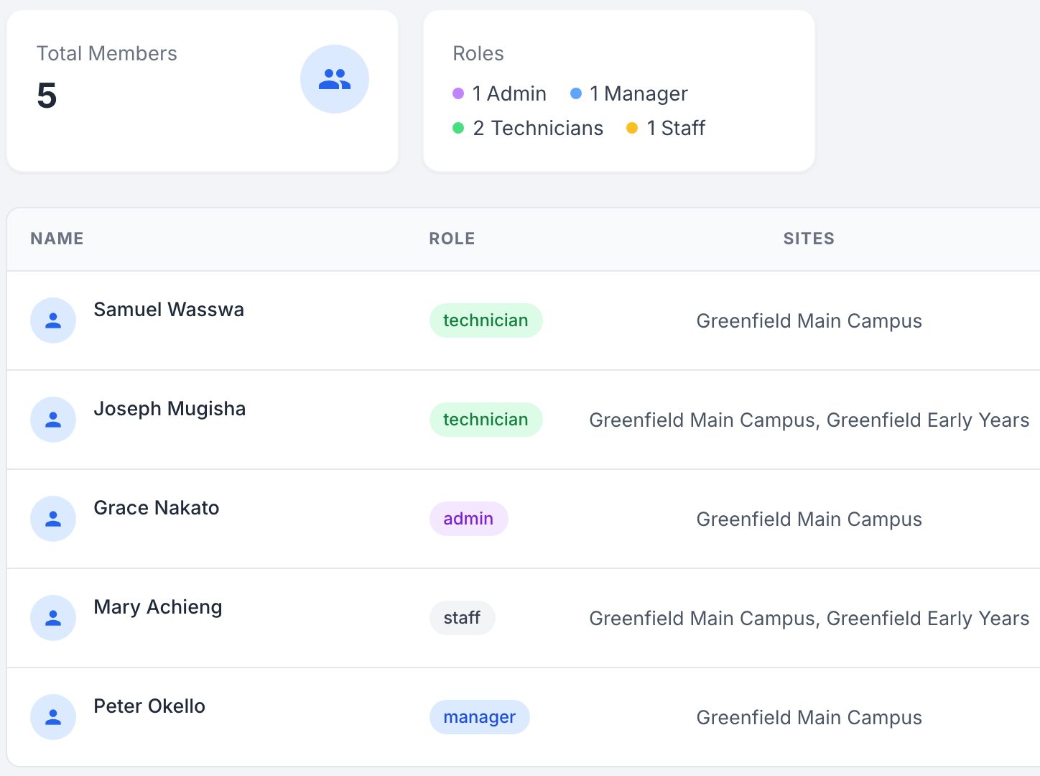
Task: Click the yellow Staff role dot
Action: pos(632,128)
